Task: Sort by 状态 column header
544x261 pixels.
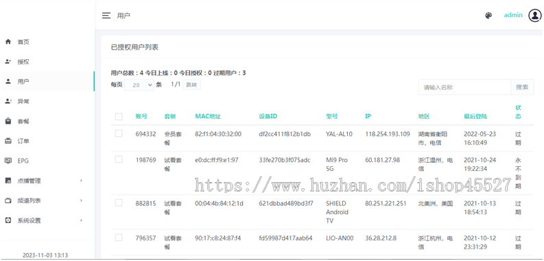Action: point(518,112)
